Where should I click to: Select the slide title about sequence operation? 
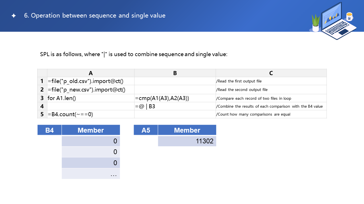(95, 16)
